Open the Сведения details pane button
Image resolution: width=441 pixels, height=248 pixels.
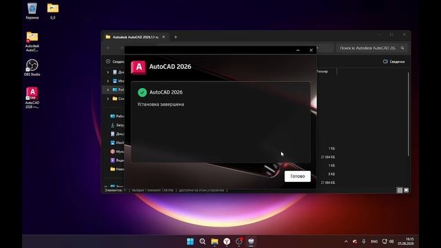(x=393, y=61)
